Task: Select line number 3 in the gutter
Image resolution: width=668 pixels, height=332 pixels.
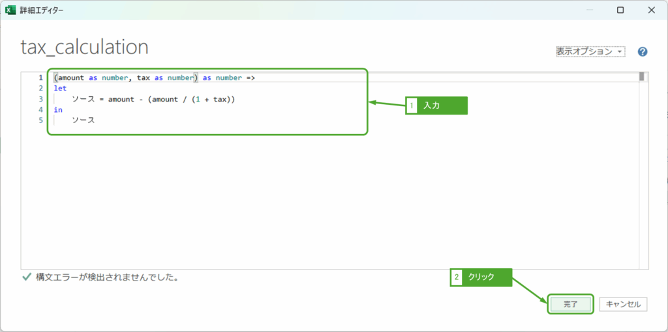Action: tap(40, 99)
